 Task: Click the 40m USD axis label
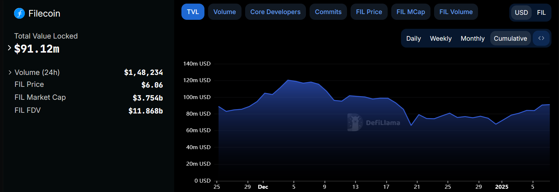point(198,147)
